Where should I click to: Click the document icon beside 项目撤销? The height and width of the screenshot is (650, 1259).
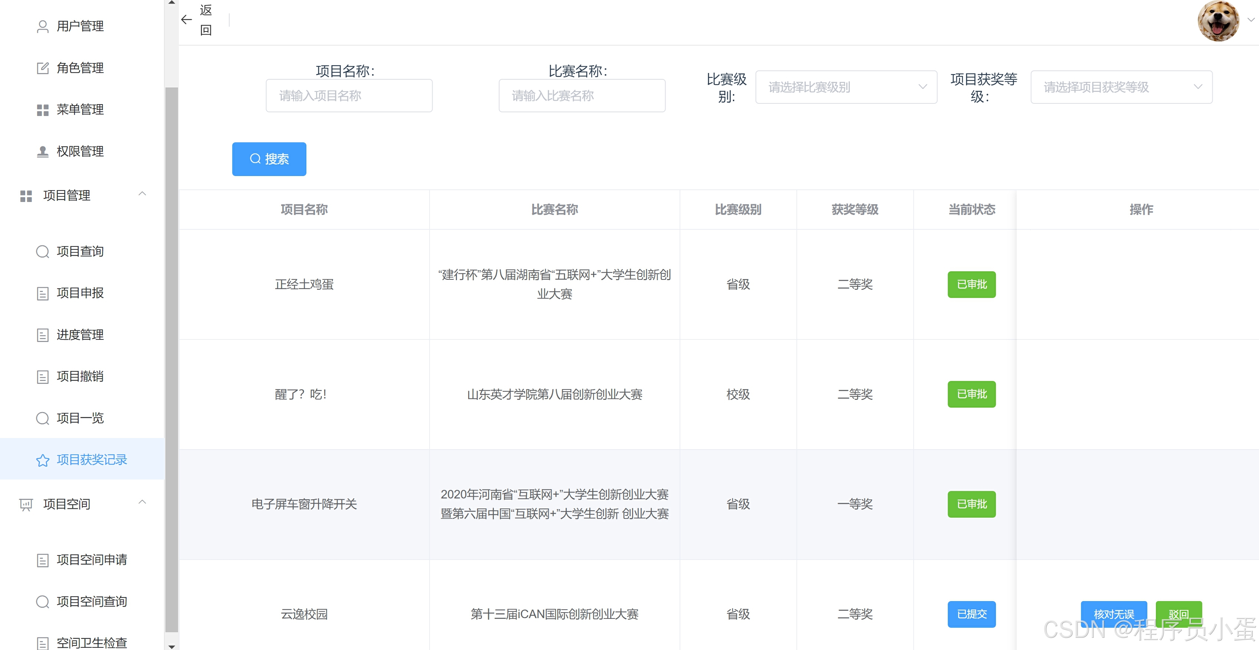tap(43, 377)
